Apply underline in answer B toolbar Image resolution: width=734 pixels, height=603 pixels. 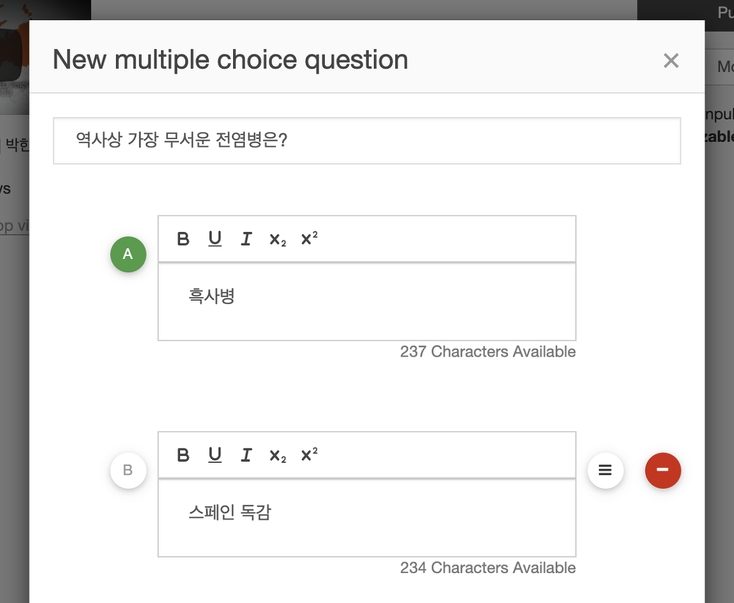(x=215, y=455)
